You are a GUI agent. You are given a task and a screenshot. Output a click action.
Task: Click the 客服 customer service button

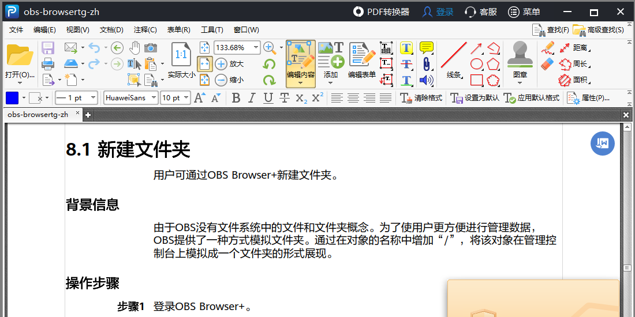[x=481, y=12]
